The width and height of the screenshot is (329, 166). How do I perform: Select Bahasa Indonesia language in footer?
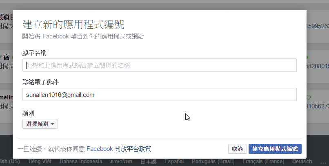pos(81,162)
